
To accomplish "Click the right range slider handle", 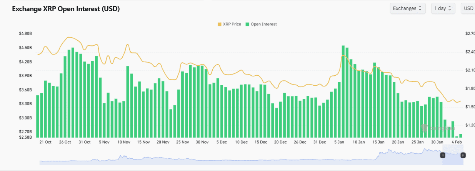I will point(463,155).
